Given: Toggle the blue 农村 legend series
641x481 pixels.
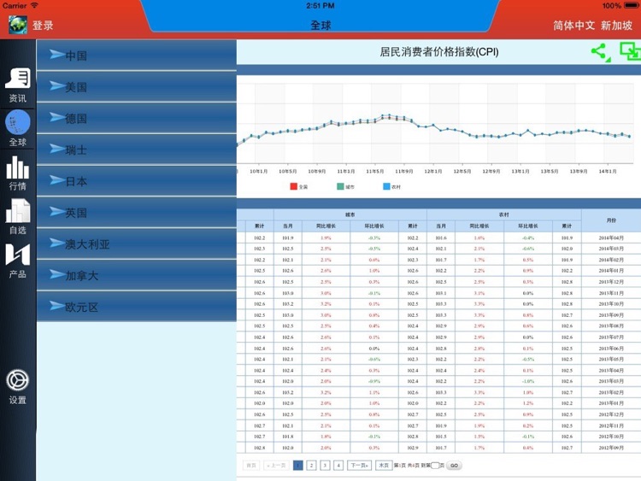Looking at the screenshot, I should pyautogui.click(x=392, y=187).
